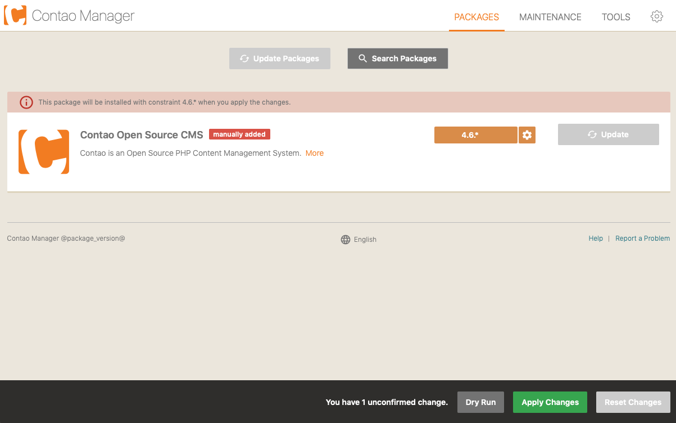The height and width of the screenshot is (423, 676).
Task: Click the Update Packages button
Action: [280, 58]
